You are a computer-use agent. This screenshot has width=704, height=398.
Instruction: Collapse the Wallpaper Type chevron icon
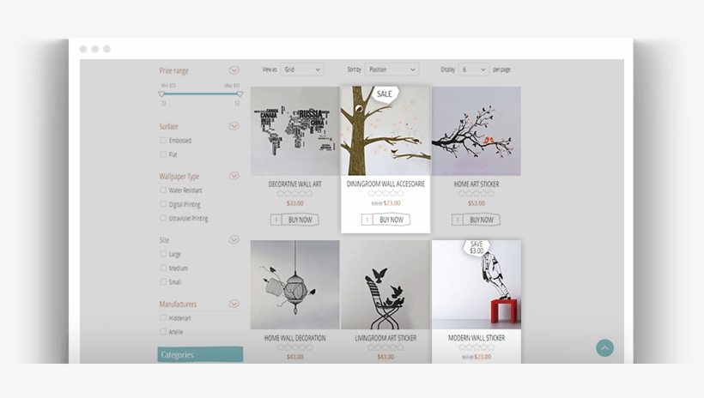coord(234,176)
